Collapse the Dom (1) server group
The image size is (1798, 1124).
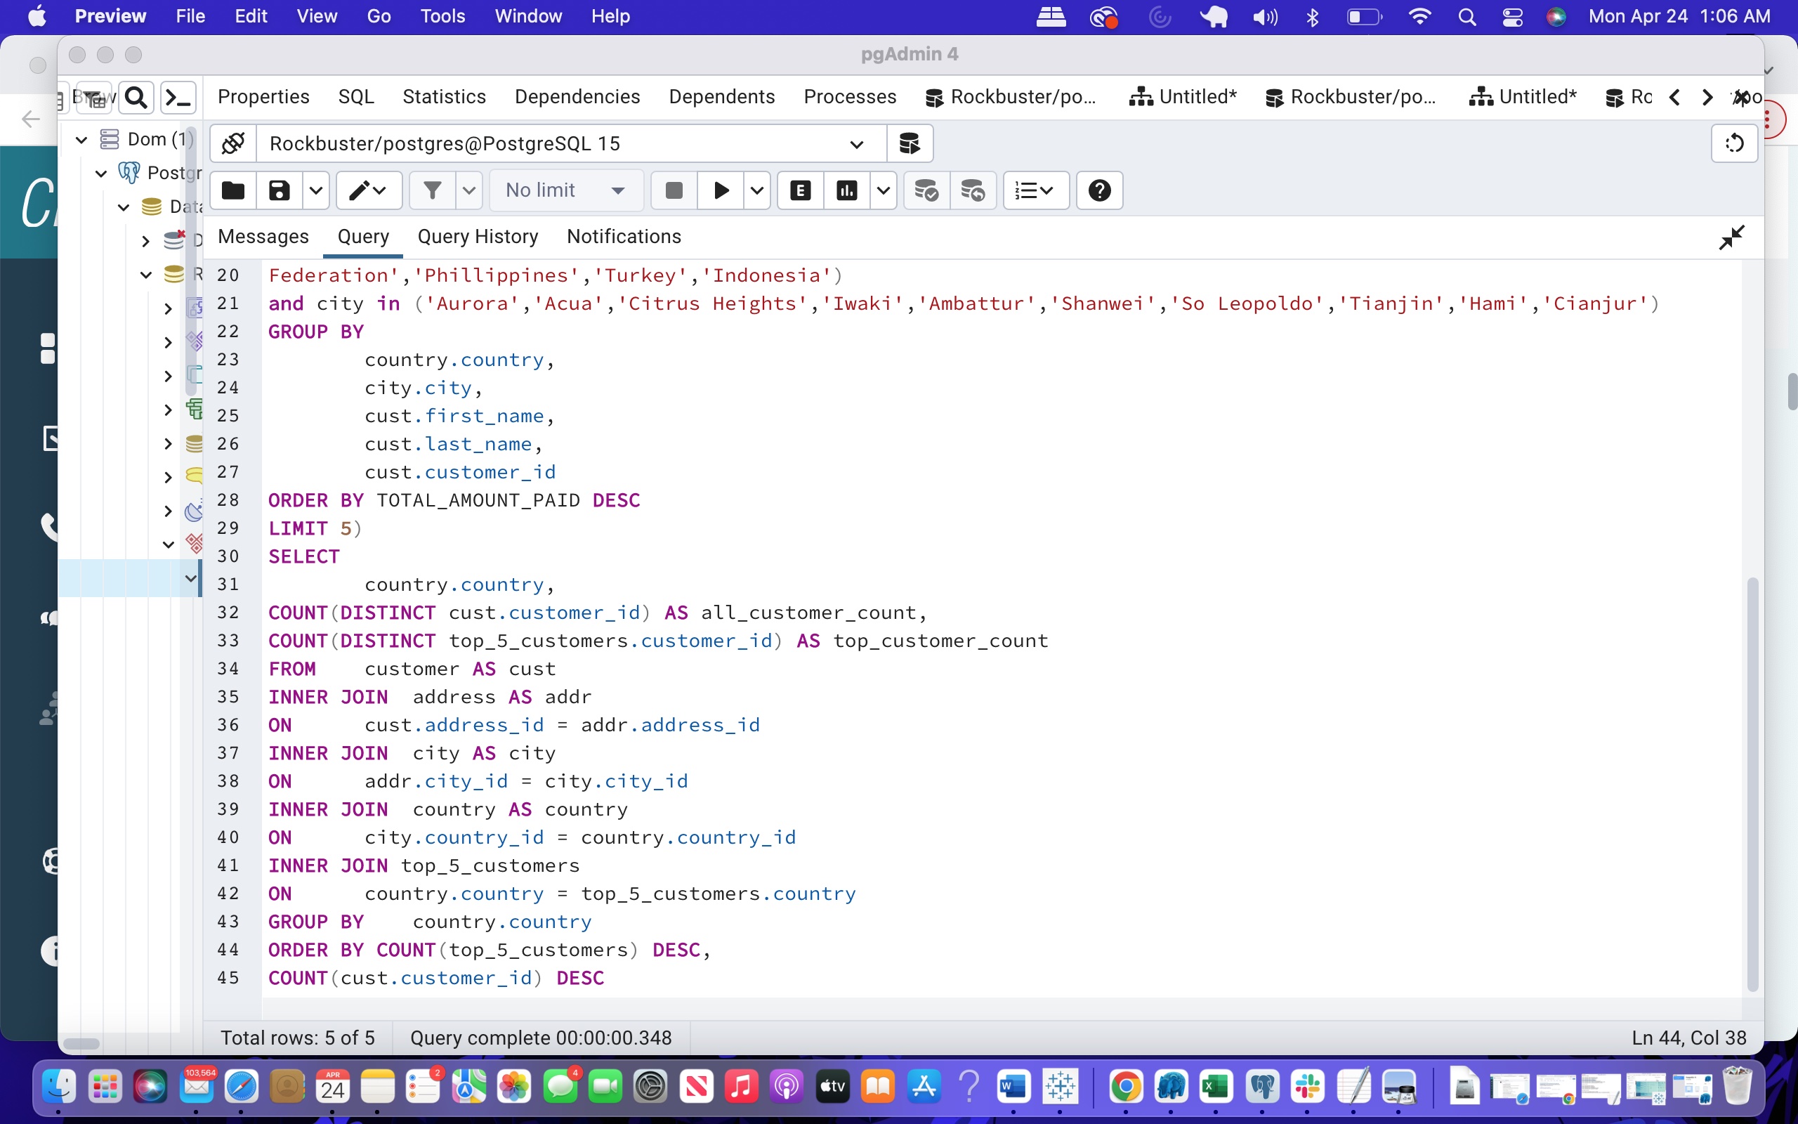point(81,139)
